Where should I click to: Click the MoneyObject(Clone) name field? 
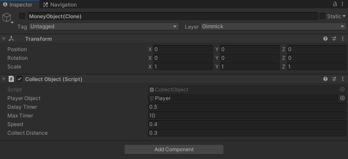click(173, 16)
